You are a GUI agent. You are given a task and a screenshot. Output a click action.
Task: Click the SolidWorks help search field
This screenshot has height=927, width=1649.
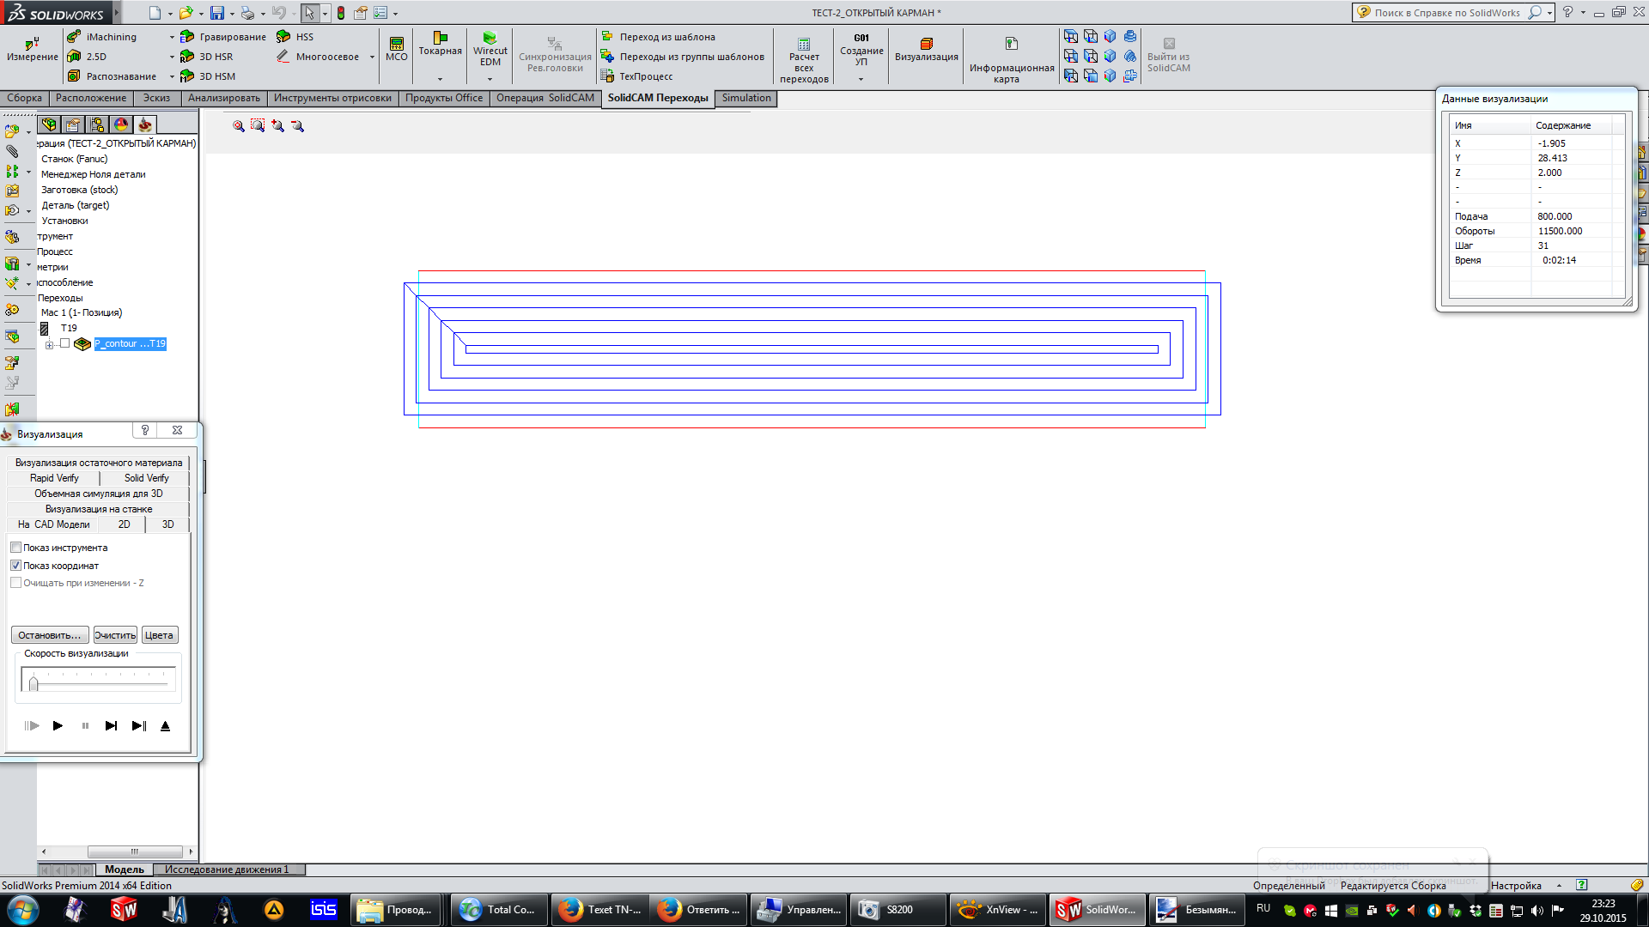pos(1446,13)
